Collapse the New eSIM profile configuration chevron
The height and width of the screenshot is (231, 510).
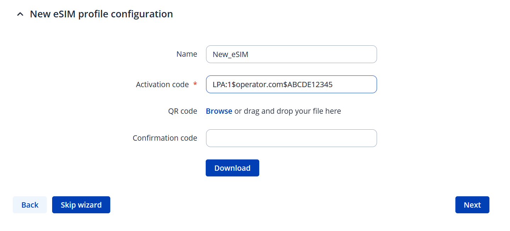[x=21, y=15]
